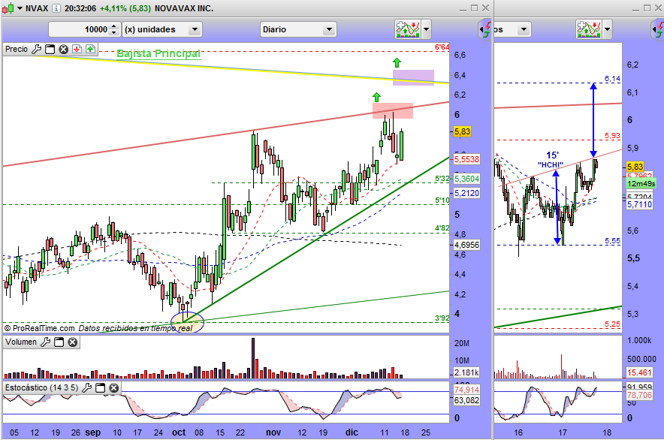Image resolution: width=664 pixels, height=440 pixels.
Task: Click the indicators icon in the daily chart toolbar
Action: point(407,29)
